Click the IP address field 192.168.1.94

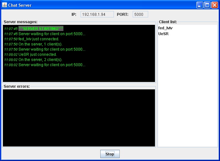tap(97, 14)
